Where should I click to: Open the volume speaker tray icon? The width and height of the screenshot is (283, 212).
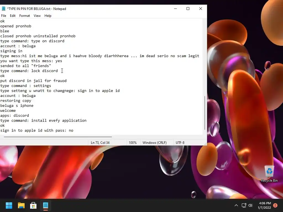(250, 205)
